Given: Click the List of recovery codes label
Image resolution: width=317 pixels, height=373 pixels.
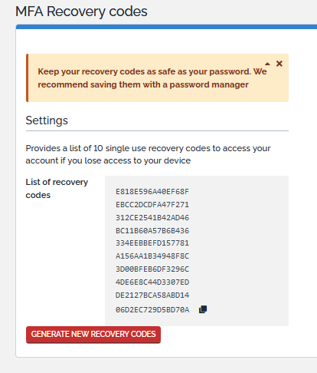Looking at the screenshot, I should 57,189.
